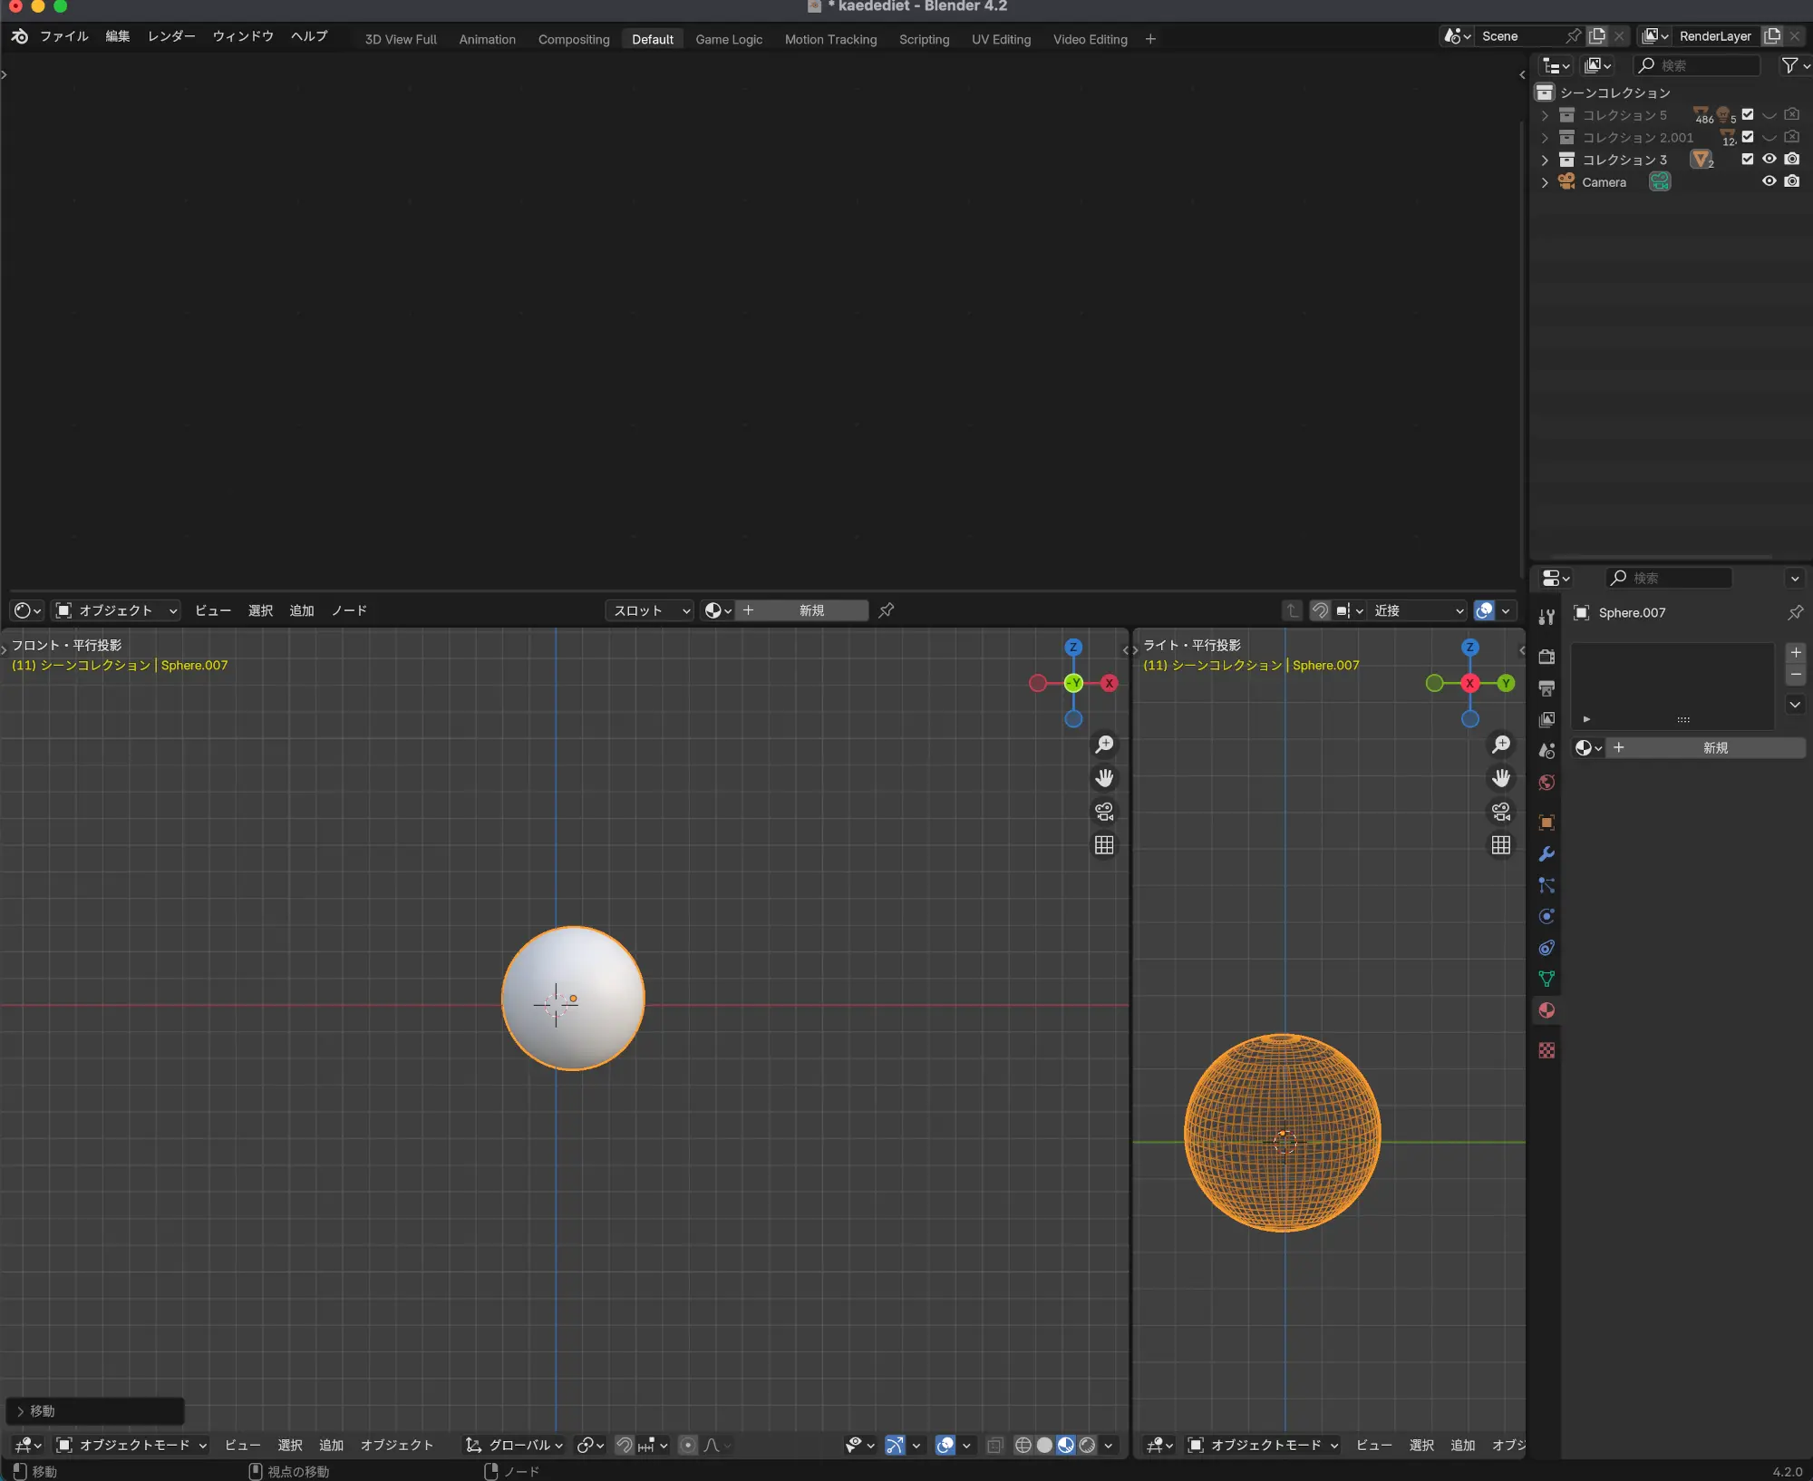1813x1481 pixels.
Task: Click pan hand icon in front viewport
Action: coord(1104,778)
